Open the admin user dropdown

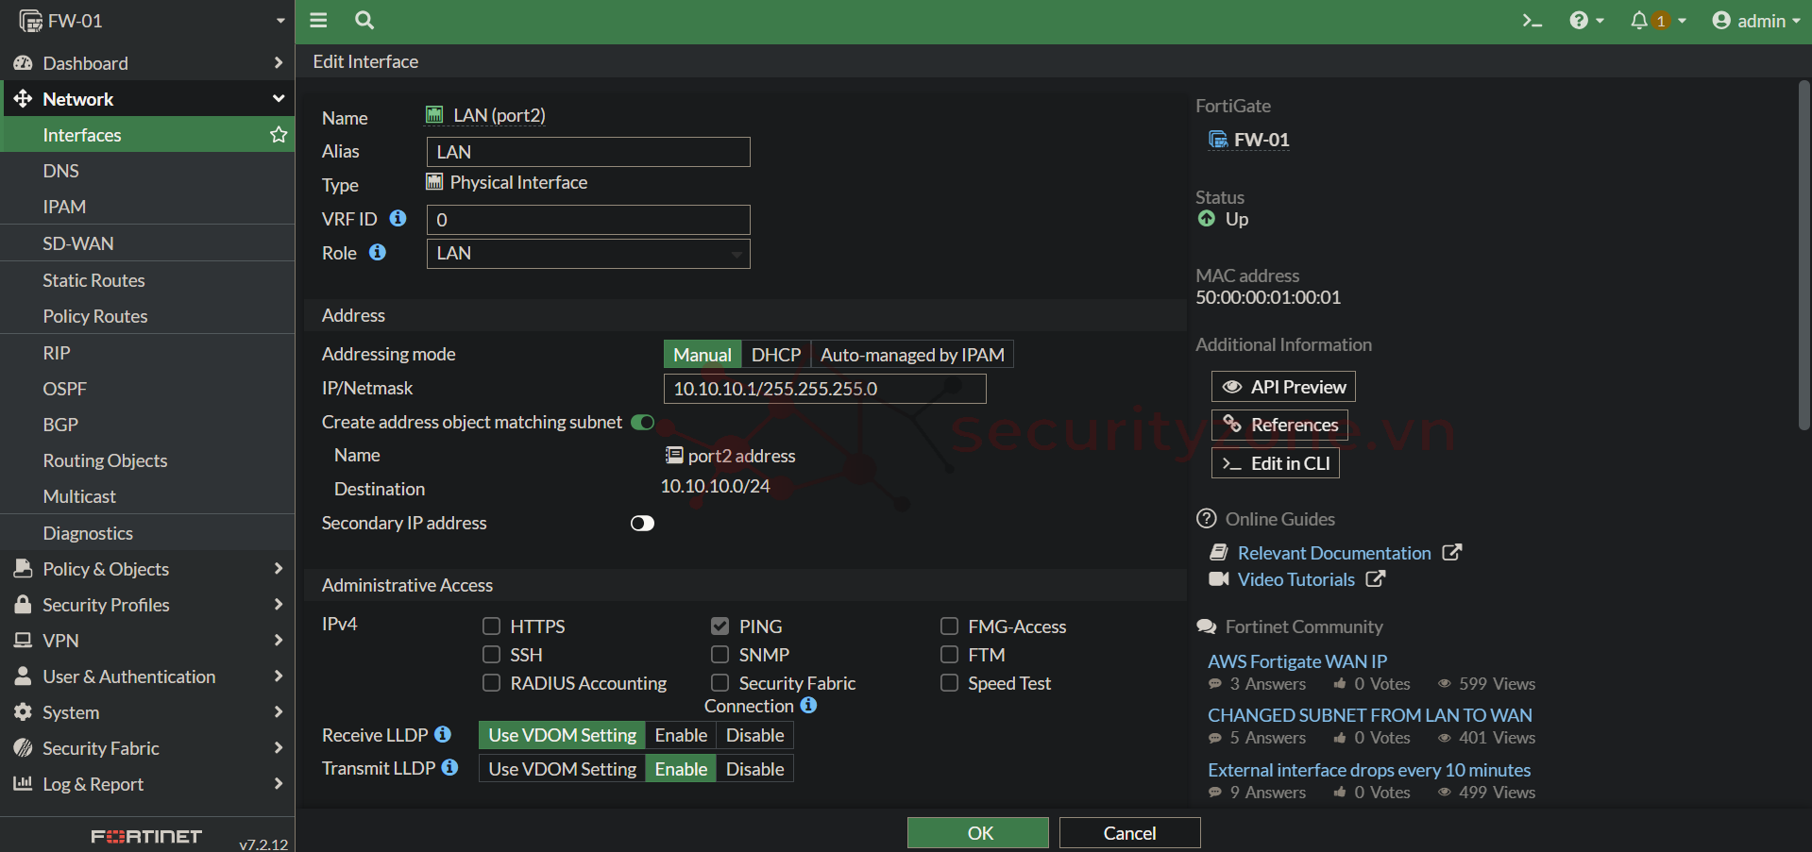pyautogui.click(x=1756, y=21)
